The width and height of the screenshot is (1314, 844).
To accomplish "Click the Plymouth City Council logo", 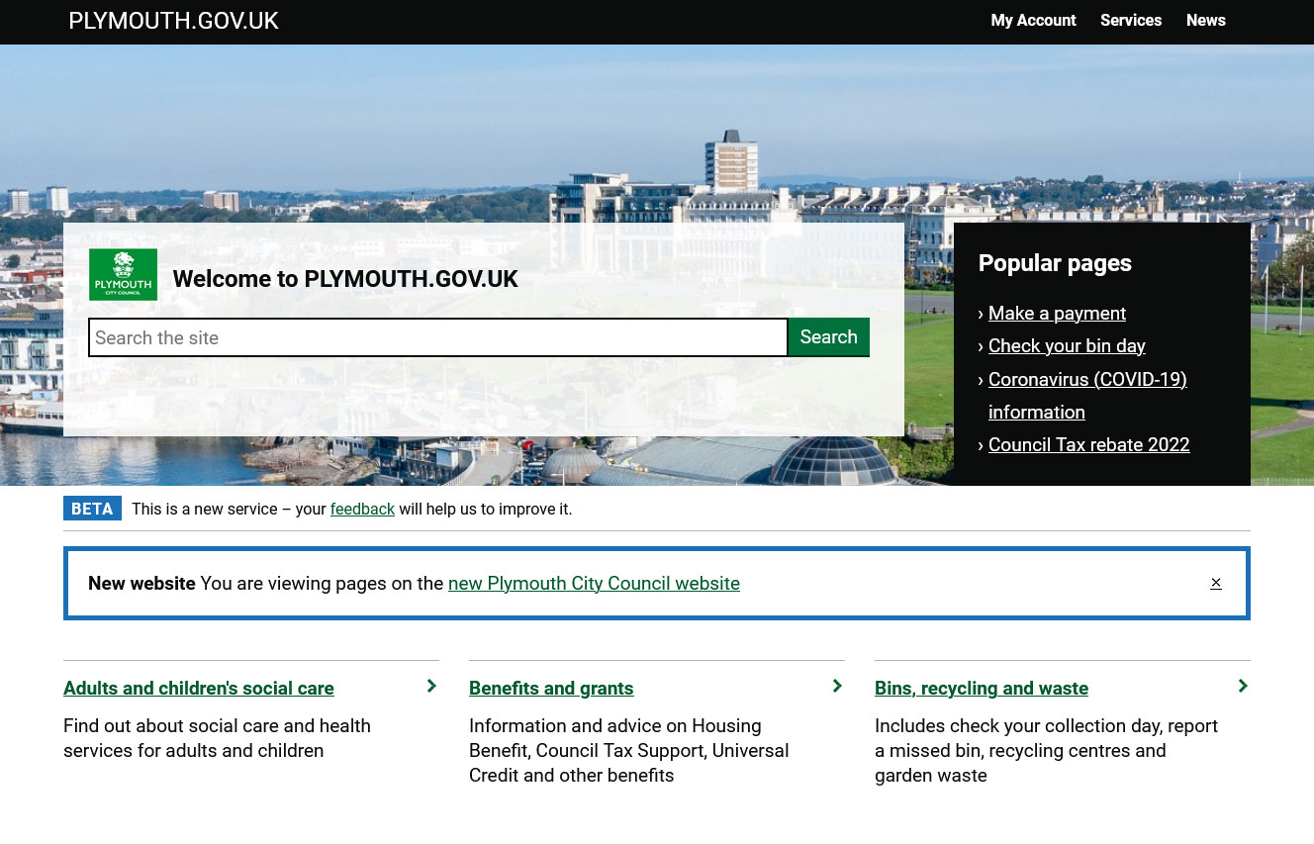I will coord(123,274).
